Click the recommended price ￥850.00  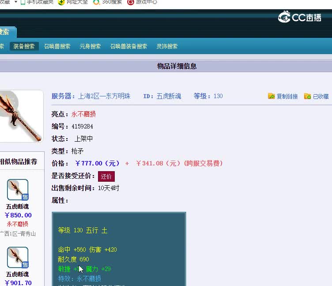pyautogui.click(x=18, y=215)
